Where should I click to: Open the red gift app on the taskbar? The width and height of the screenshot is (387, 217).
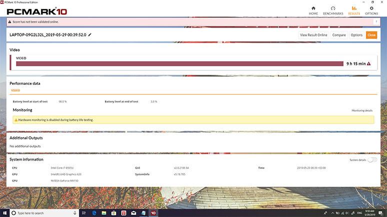click(123, 213)
